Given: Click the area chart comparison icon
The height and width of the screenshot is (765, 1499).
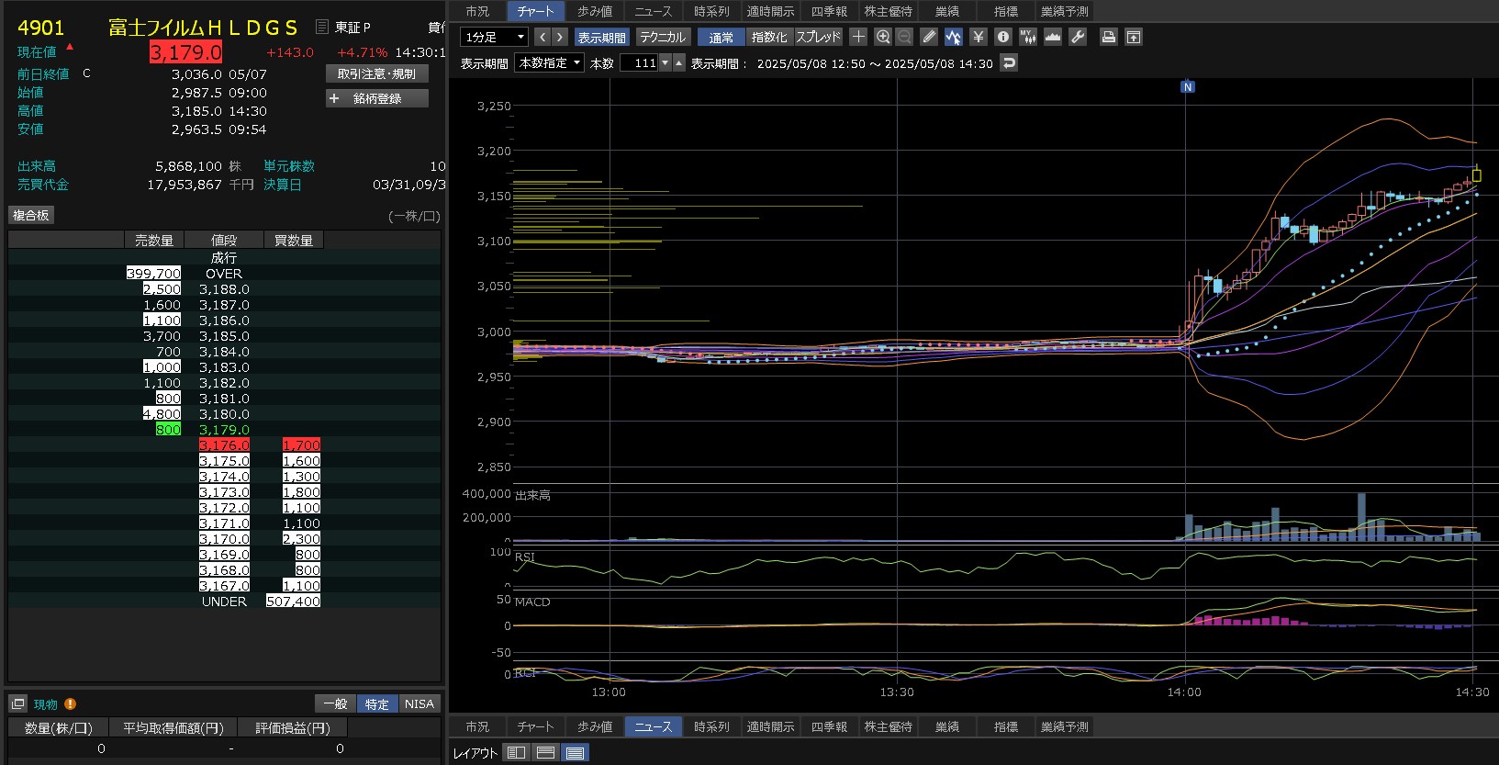Looking at the screenshot, I should [x=1053, y=37].
